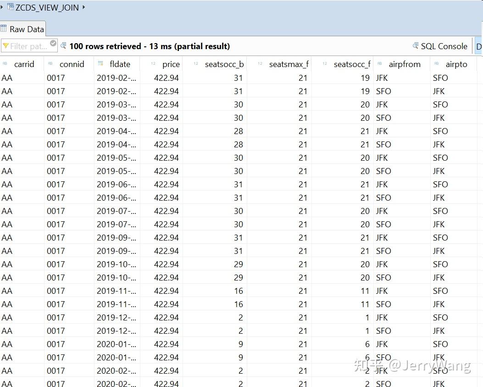This screenshot has height=387, width=483.
Task: Click the AB text-type icon on carrid column
Action: tap(5, 64)
